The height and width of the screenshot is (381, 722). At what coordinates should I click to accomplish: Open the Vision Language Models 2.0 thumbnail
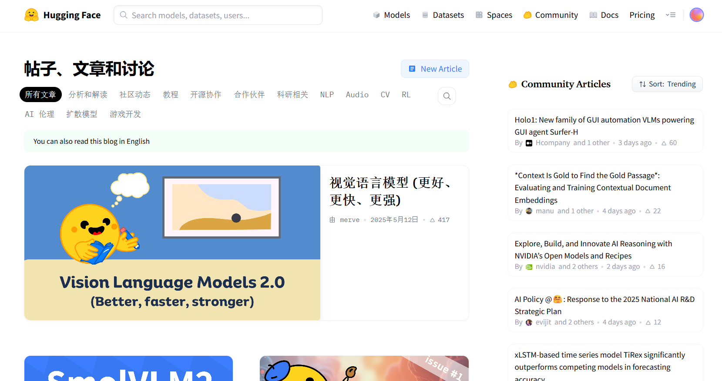(x=172, y=243)
